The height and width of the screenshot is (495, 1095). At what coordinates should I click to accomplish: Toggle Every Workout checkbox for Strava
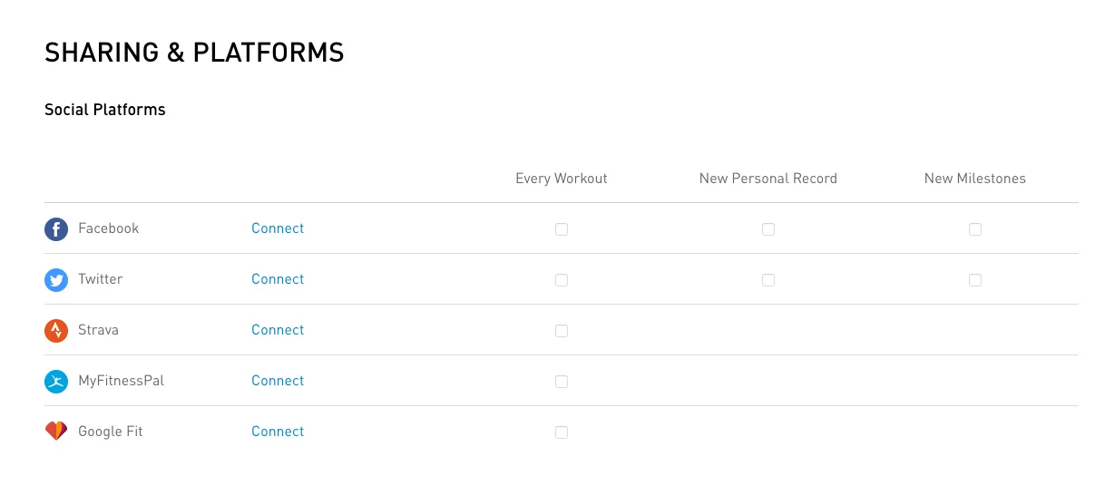pyautogui.click(x=562, y=331)
